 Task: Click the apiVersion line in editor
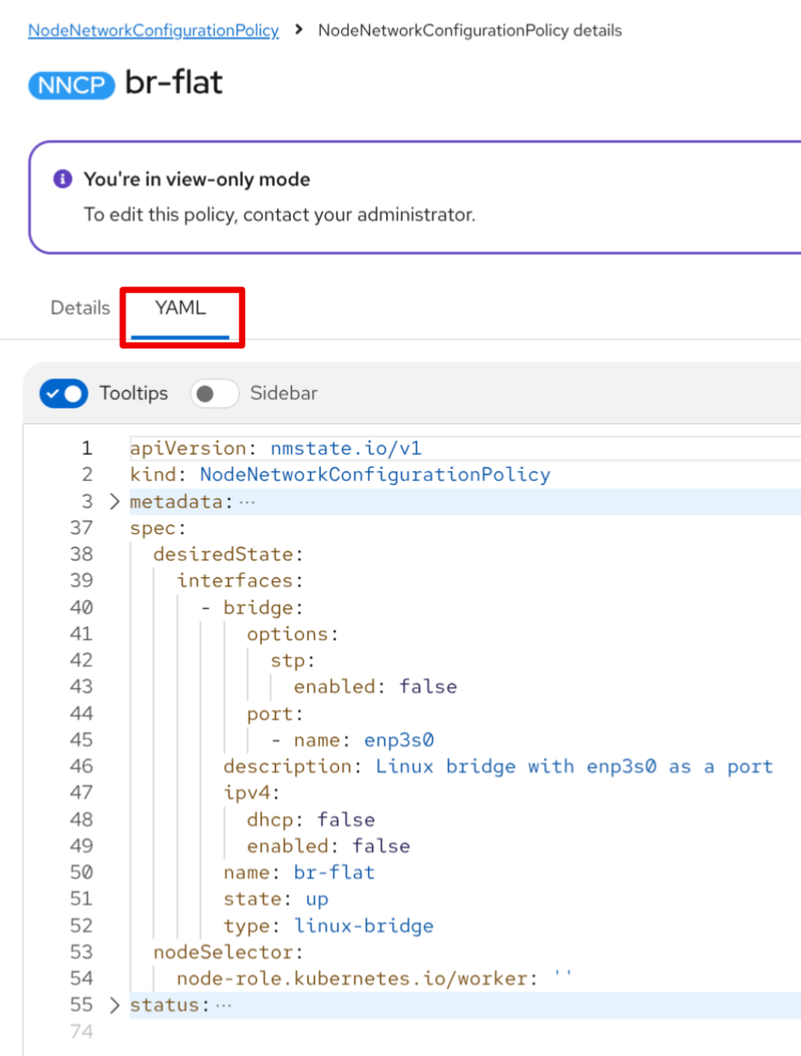coord(275,448)
